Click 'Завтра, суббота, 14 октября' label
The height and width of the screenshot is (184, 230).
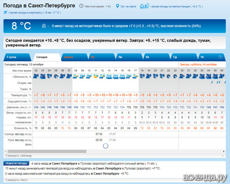[x=198, y=65]
